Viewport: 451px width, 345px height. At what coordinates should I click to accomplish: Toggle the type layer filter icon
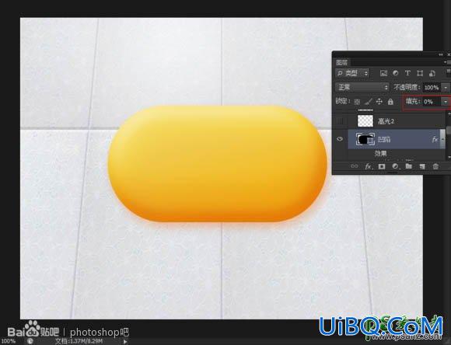point(407,73)
